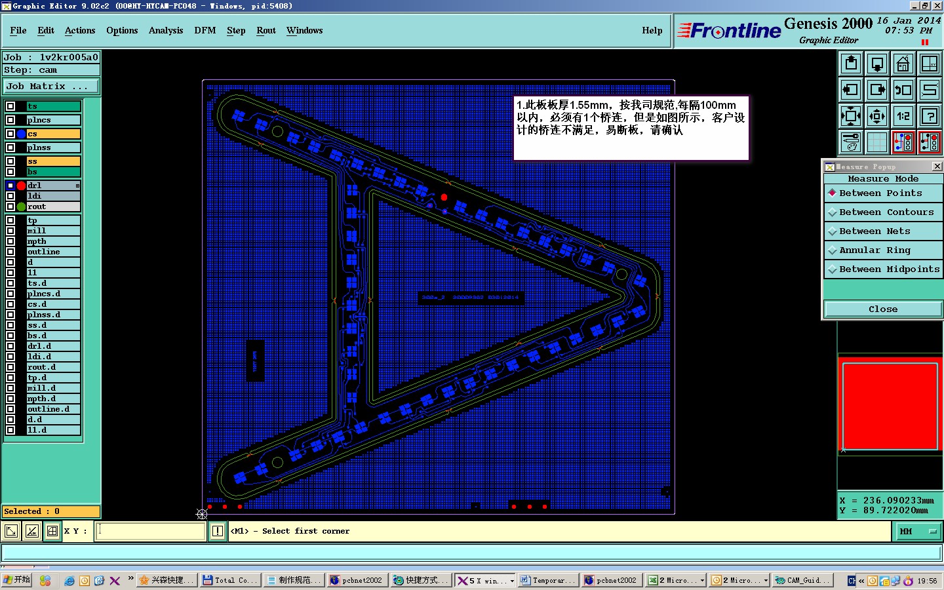Image resolution: width=944 pixels, height=590 pixels.
Task: Expand the '5 X win...' taskbar group
Action: coord(512,581)
